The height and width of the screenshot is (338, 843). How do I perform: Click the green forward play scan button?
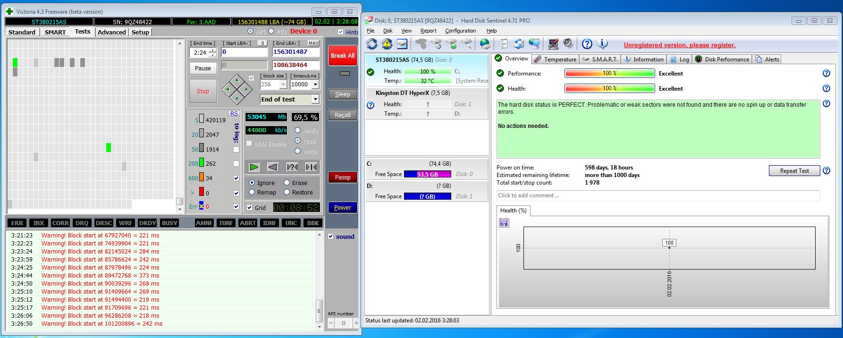tap(254, 167)
